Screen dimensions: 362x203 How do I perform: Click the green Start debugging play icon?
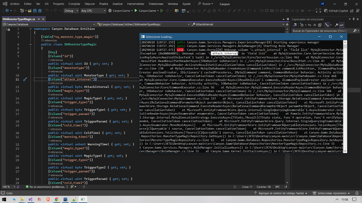[136, 11]
